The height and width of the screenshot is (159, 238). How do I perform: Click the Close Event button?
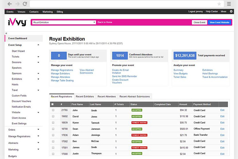click(200, 22)
